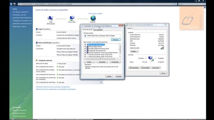Click the wireless adapter icon in Conectar usando

[85, 36]
